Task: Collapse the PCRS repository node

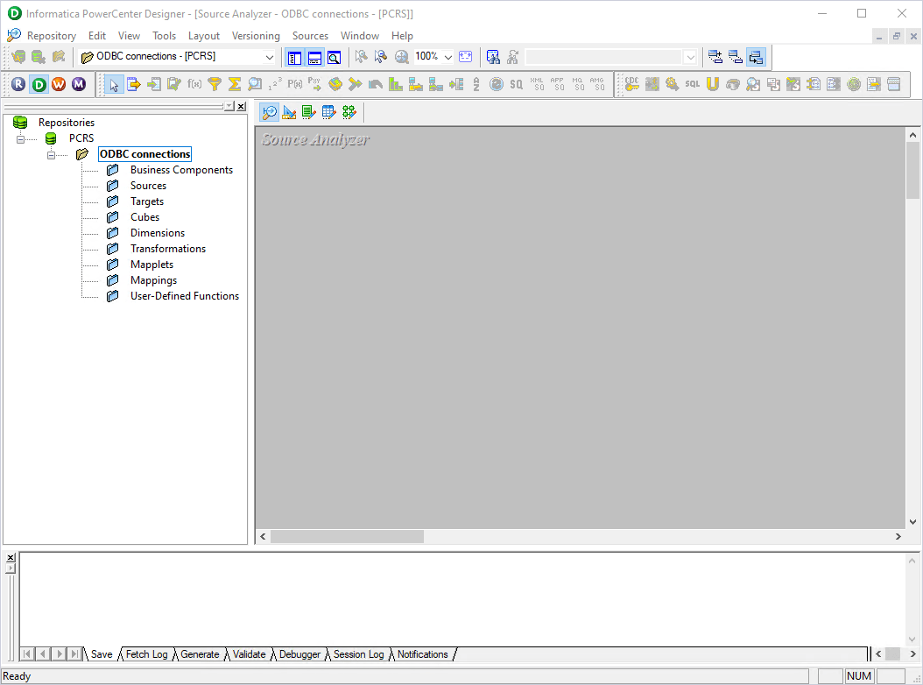Action: click(21, 139)
